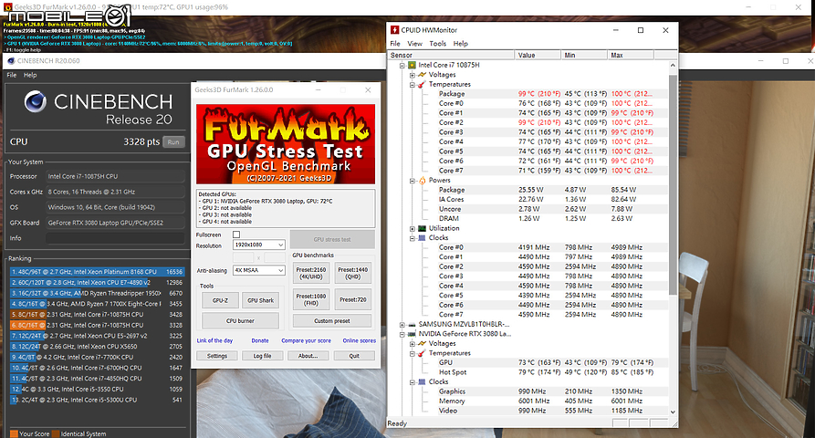Collapse the NVIDIA GeForce RTX 3080 node

tap(402, 334)
